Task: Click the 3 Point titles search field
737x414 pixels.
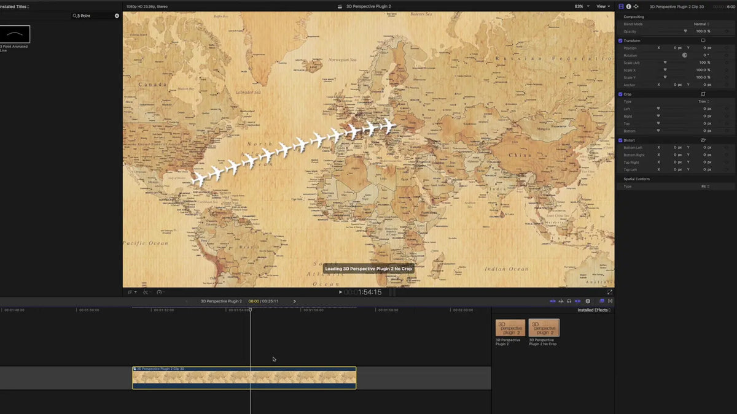Action: (x=95, y=15)
